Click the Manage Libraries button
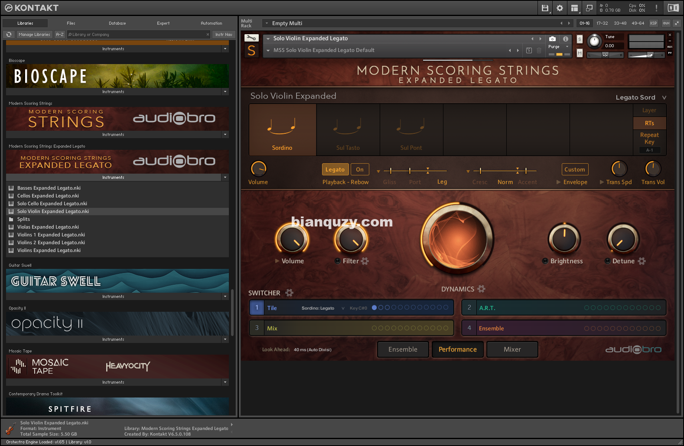 [35, 34]
